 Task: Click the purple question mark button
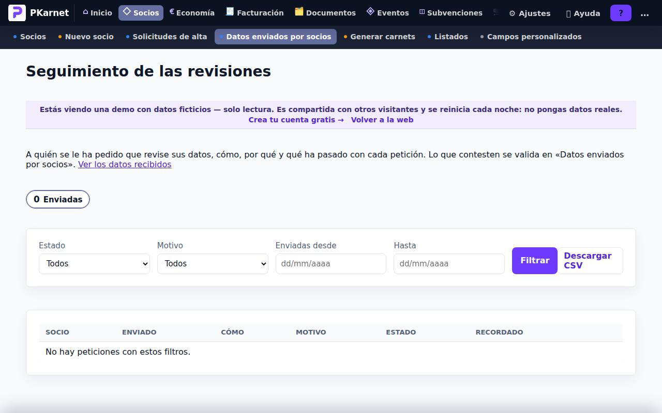[621, 13]
